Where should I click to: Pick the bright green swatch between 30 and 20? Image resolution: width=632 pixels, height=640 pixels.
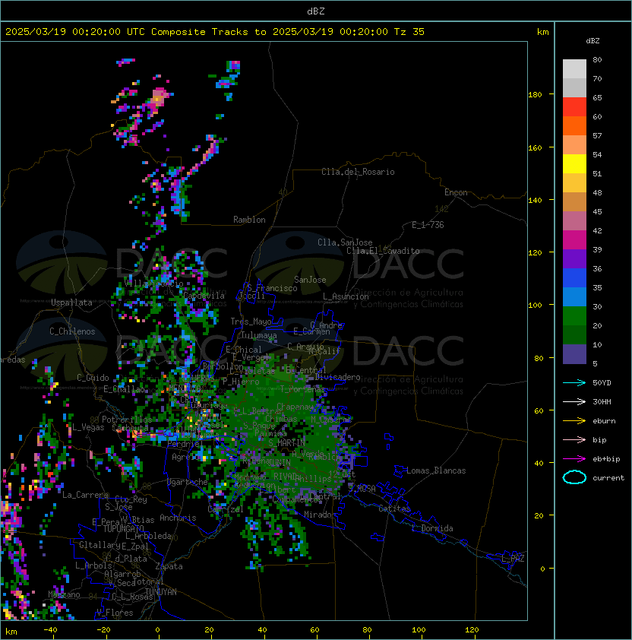(574, 316)
